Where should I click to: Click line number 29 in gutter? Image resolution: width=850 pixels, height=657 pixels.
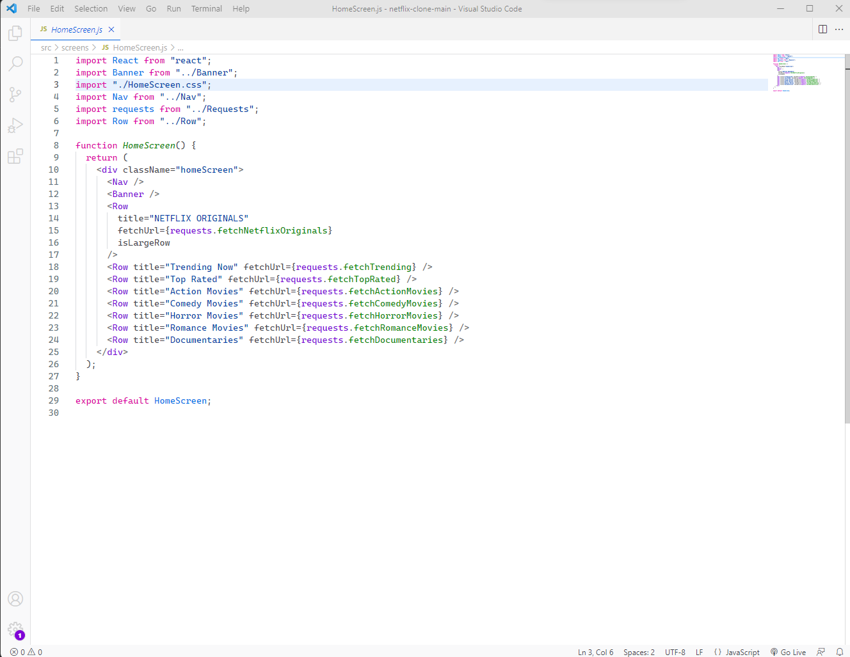54,400
